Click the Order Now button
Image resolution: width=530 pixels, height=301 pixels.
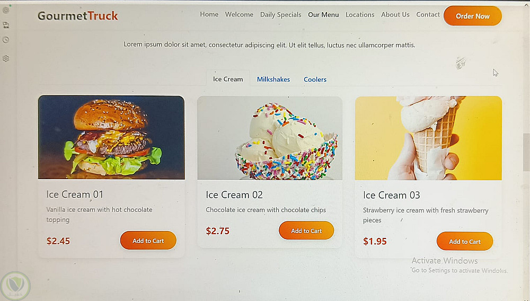tap(472, 16)
